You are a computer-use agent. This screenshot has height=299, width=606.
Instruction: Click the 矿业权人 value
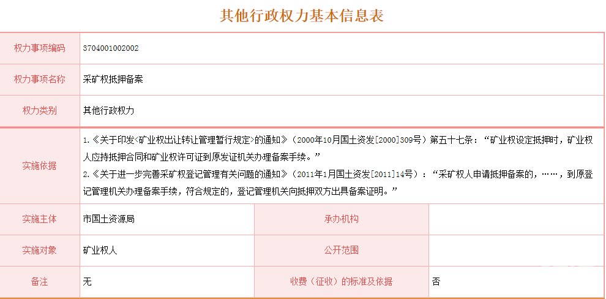click(100, 250)
